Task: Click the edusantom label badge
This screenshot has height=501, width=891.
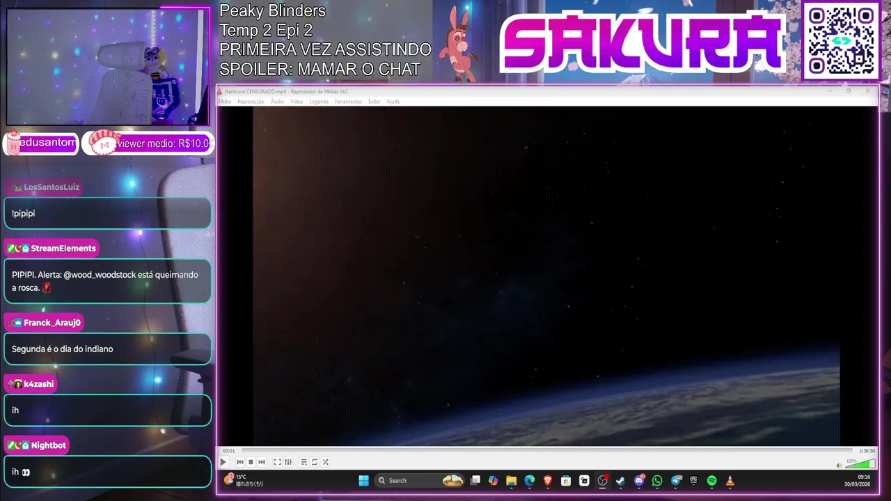Action: click(42, 143)
